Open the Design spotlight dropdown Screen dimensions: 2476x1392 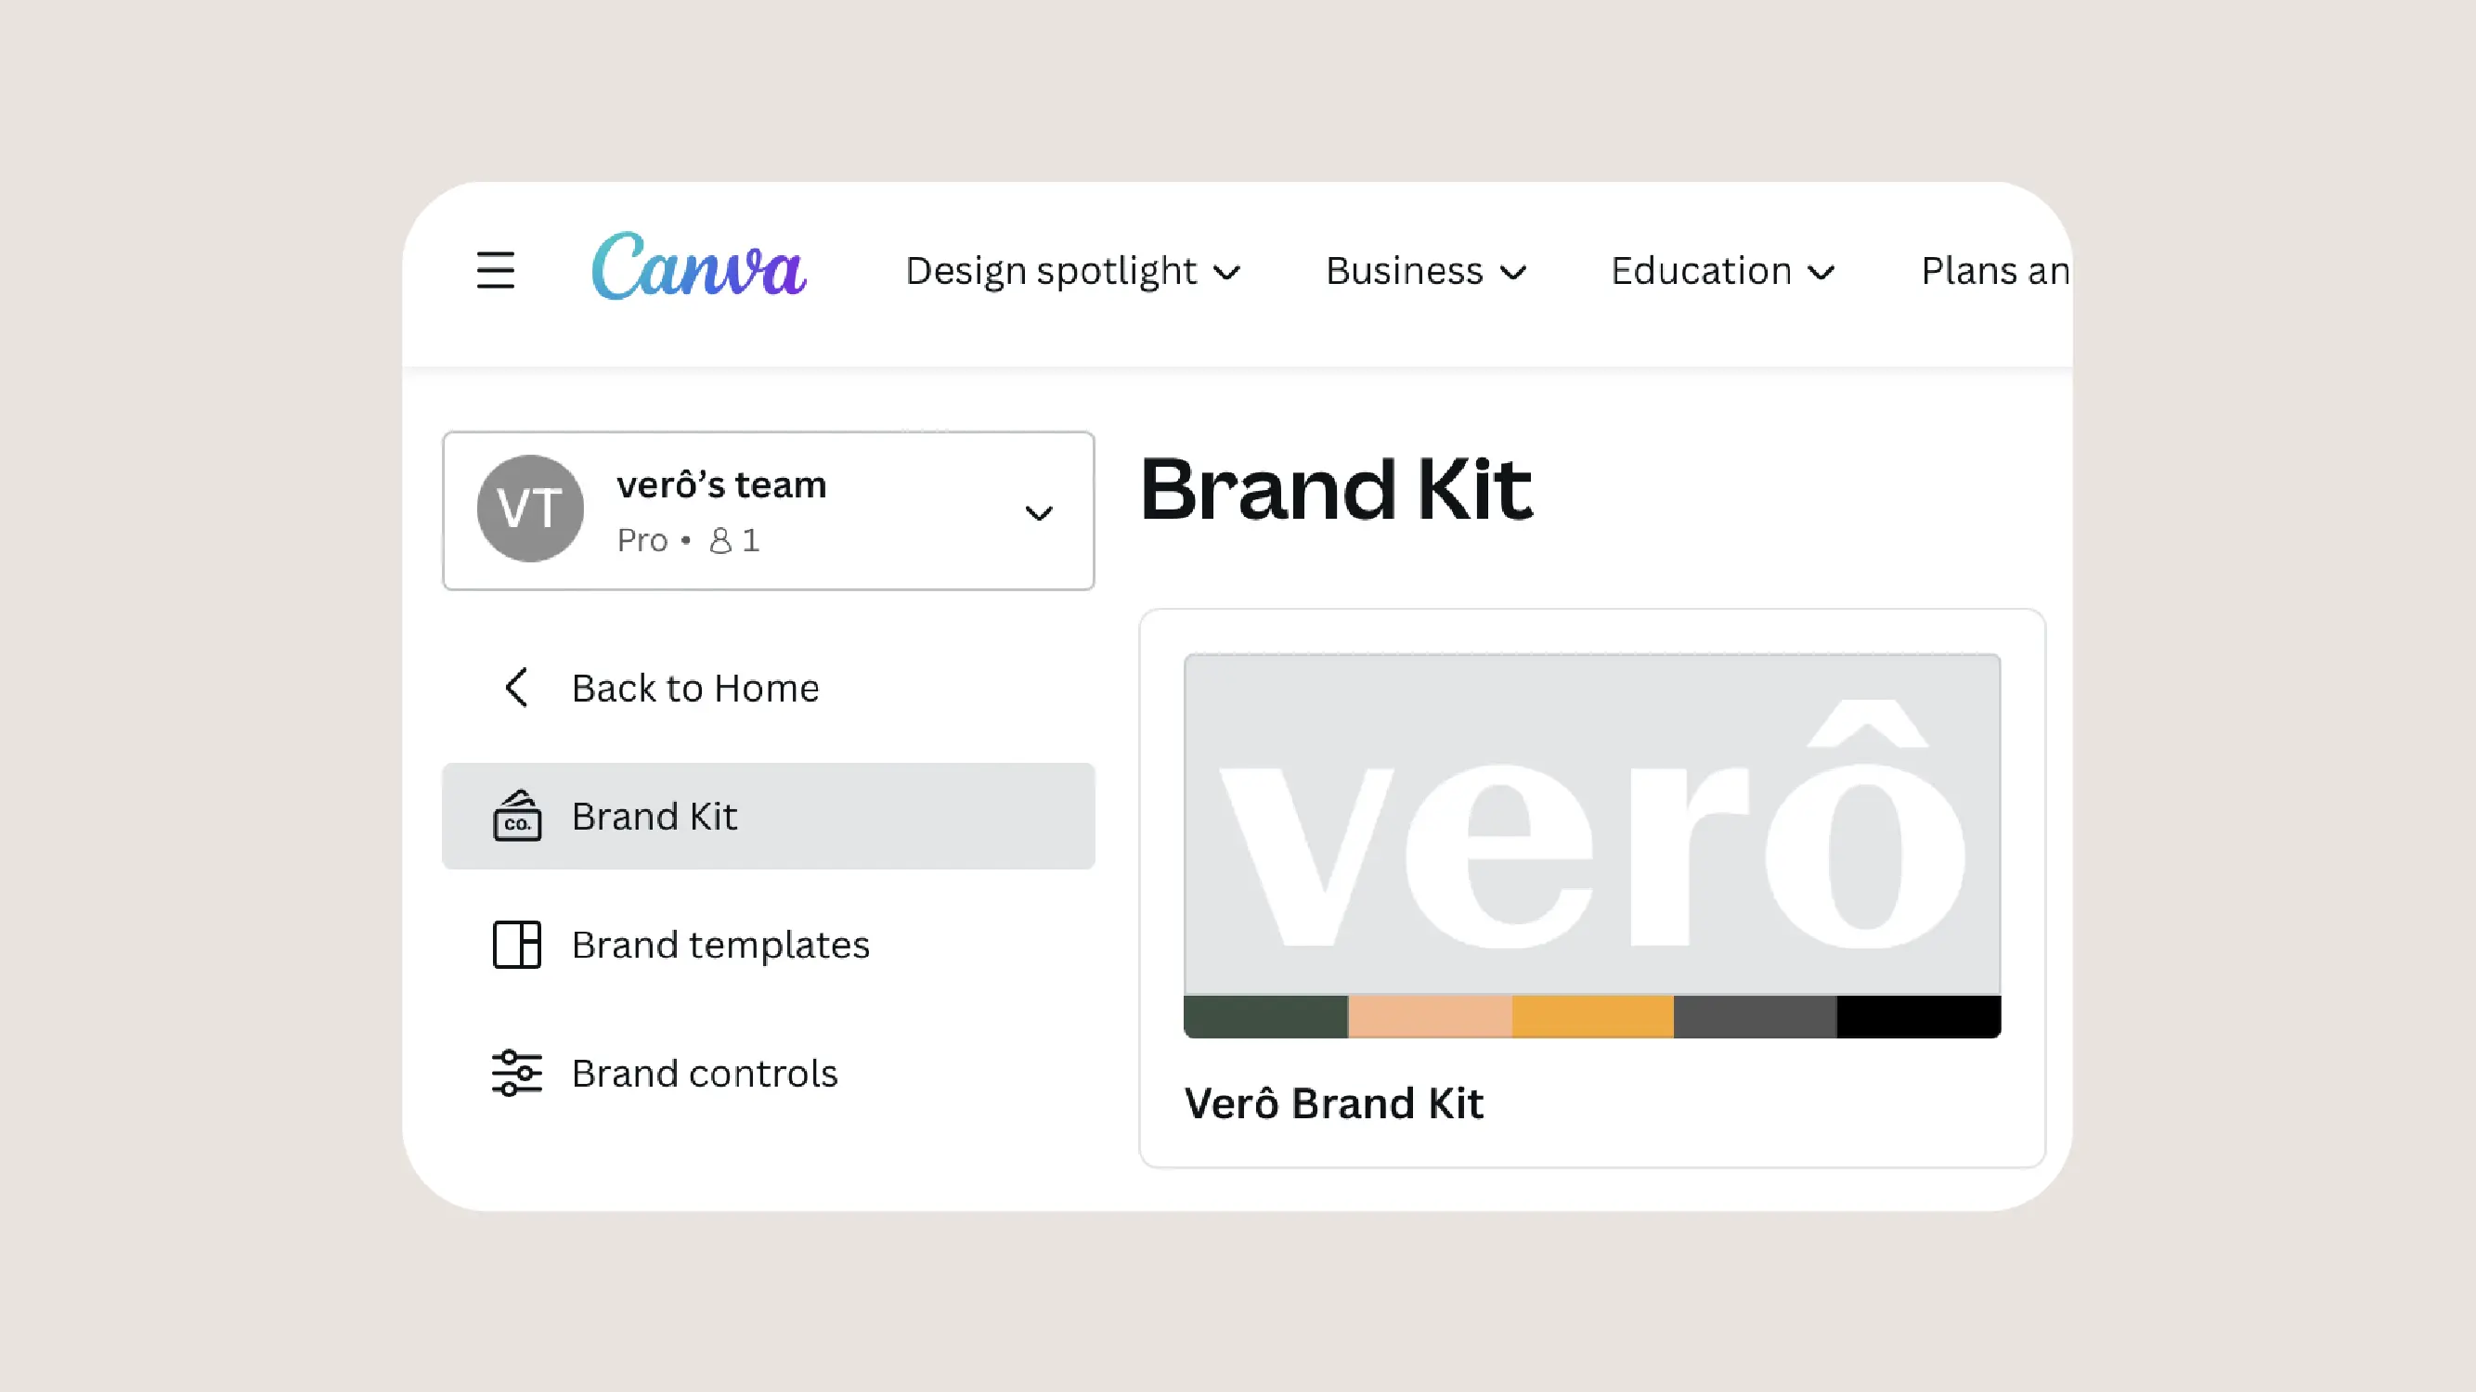tap(1071, 270)
